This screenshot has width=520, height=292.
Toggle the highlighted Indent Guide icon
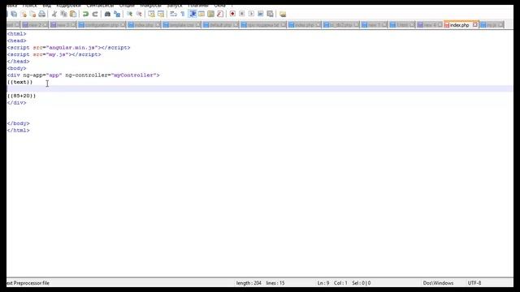(x=193, y=14)
